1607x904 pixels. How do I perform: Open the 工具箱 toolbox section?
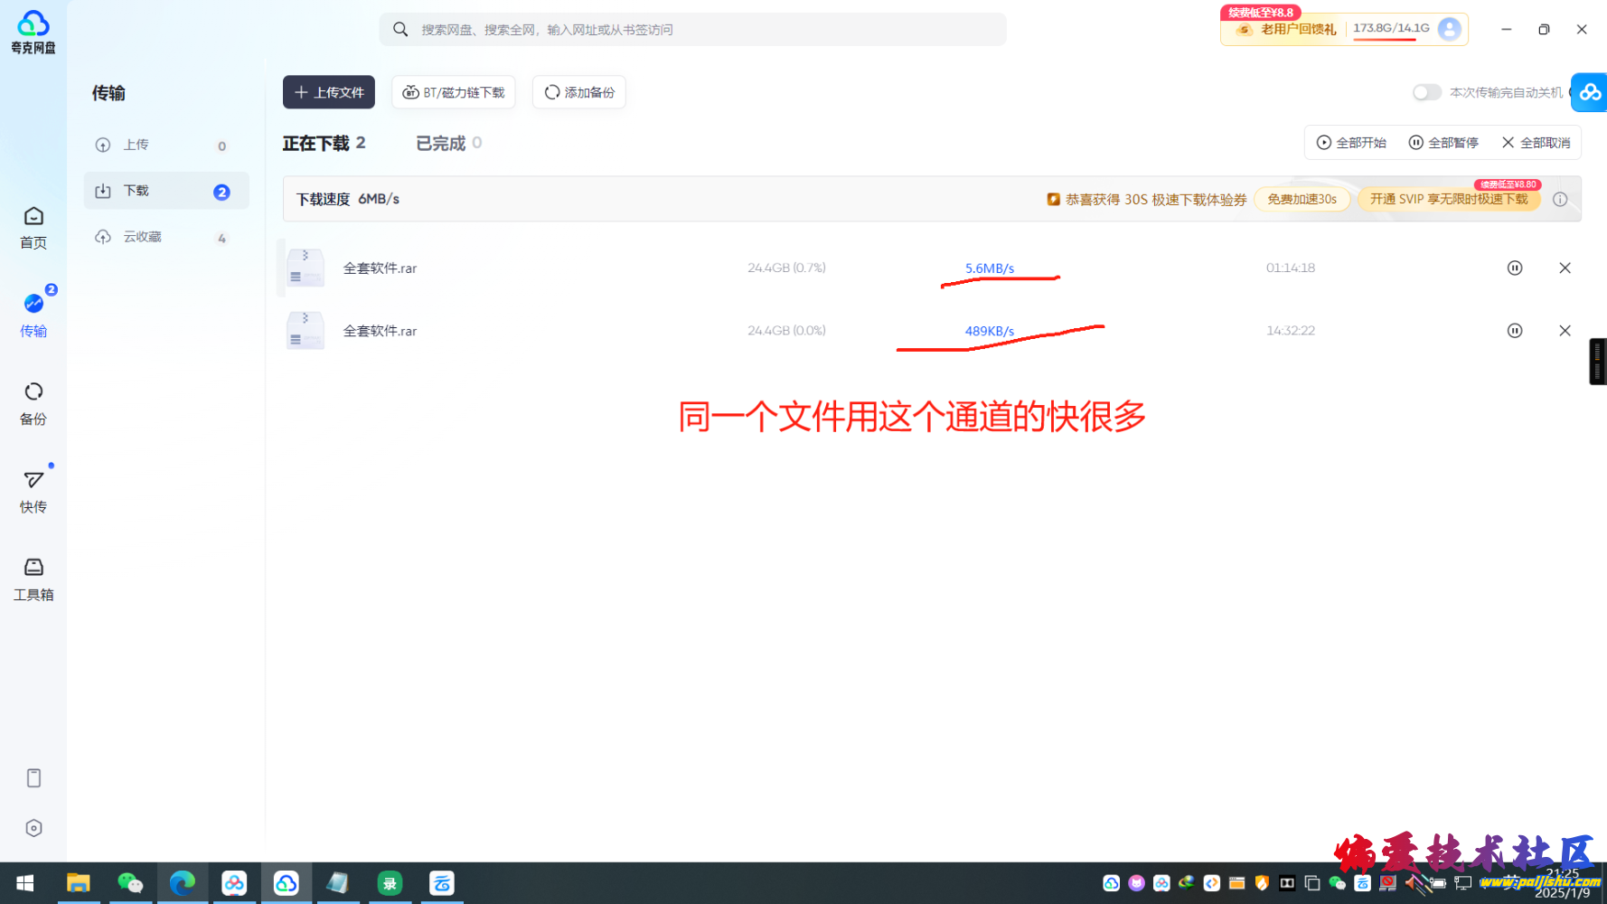[x=33, y=578]
